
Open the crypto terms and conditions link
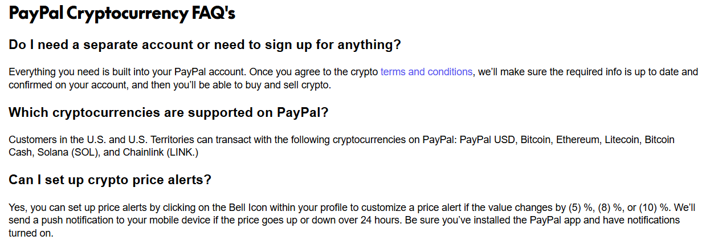pos(426,72)
